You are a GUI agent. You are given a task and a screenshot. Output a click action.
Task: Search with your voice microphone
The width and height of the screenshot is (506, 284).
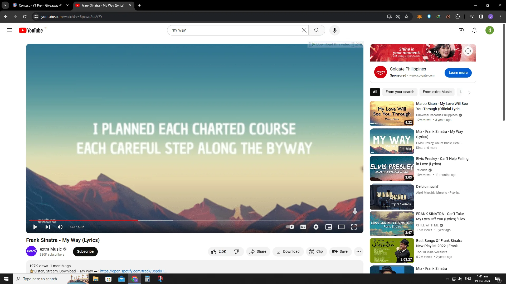tap(335, 30)
